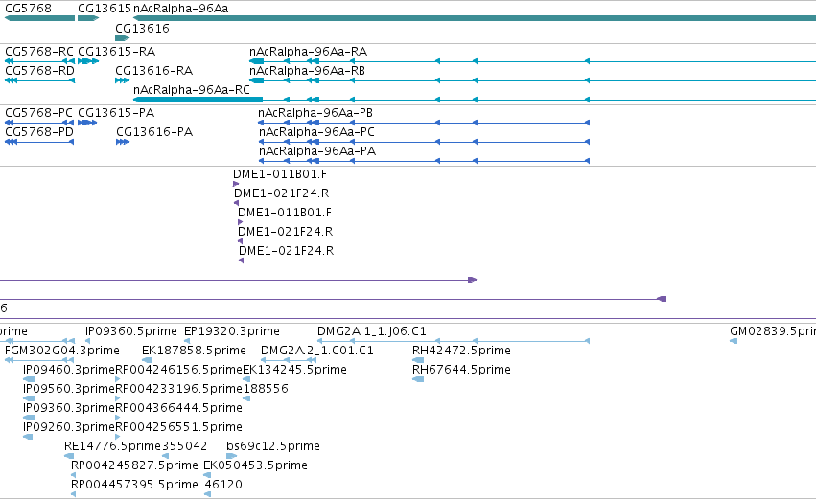The width and height of the screenshot is (816, 499).
Task: Select EST RP004457395.5prime
Action: pyautogui.click(x=135, y=485)
